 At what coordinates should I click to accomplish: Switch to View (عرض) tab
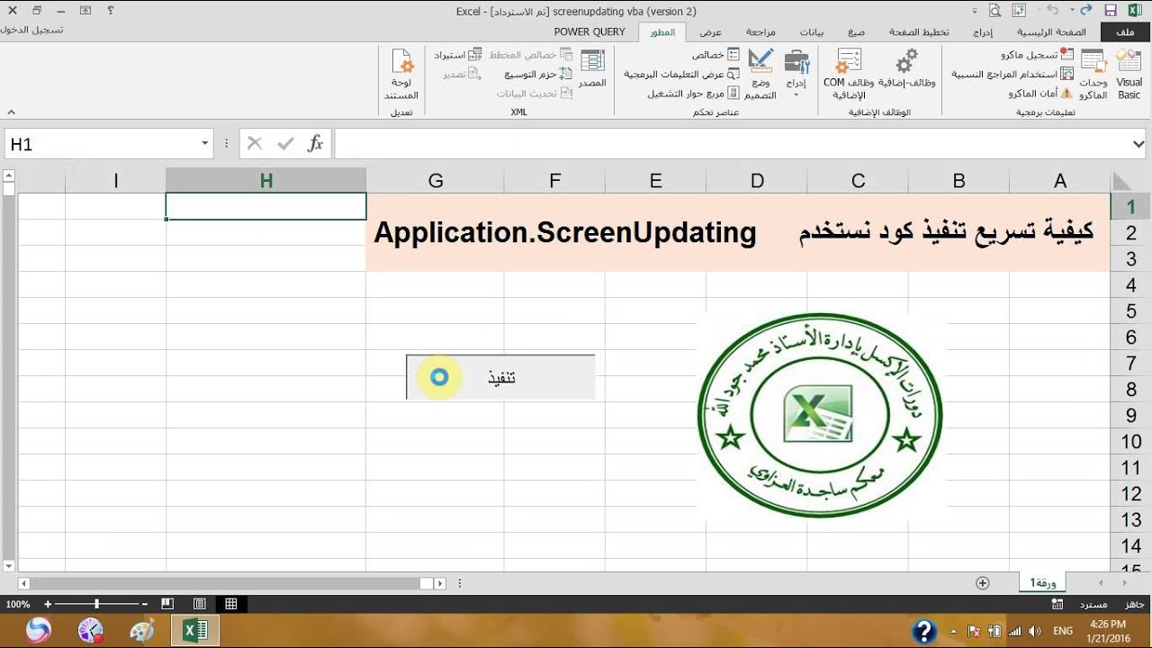click(710, 32)
